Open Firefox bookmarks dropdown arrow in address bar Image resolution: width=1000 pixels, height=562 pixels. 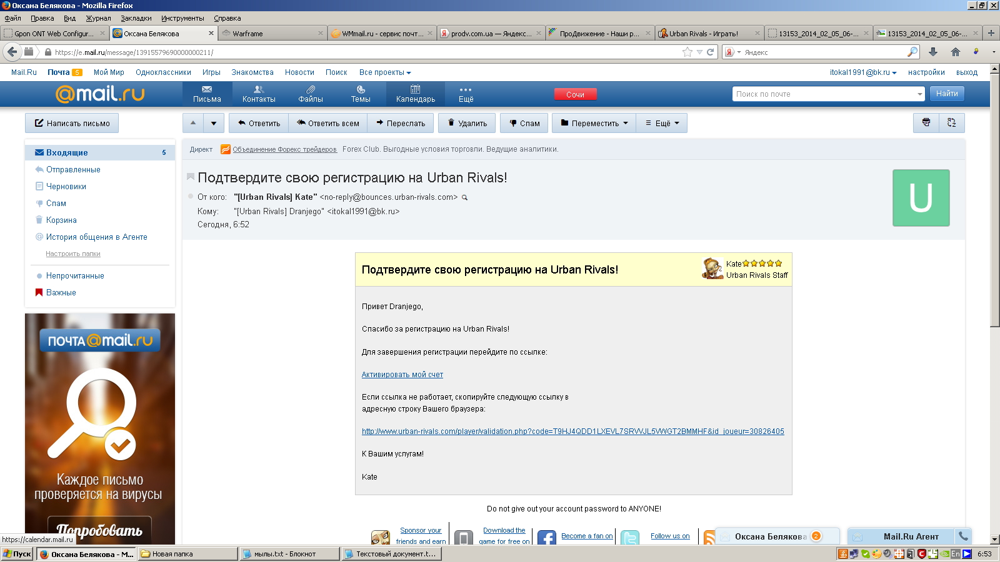click(699, 52)
